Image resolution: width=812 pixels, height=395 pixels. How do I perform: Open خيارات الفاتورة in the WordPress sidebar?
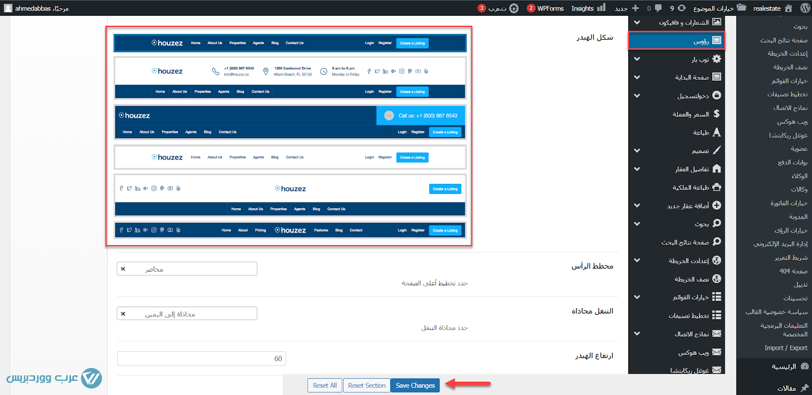[x=789, y=203]
